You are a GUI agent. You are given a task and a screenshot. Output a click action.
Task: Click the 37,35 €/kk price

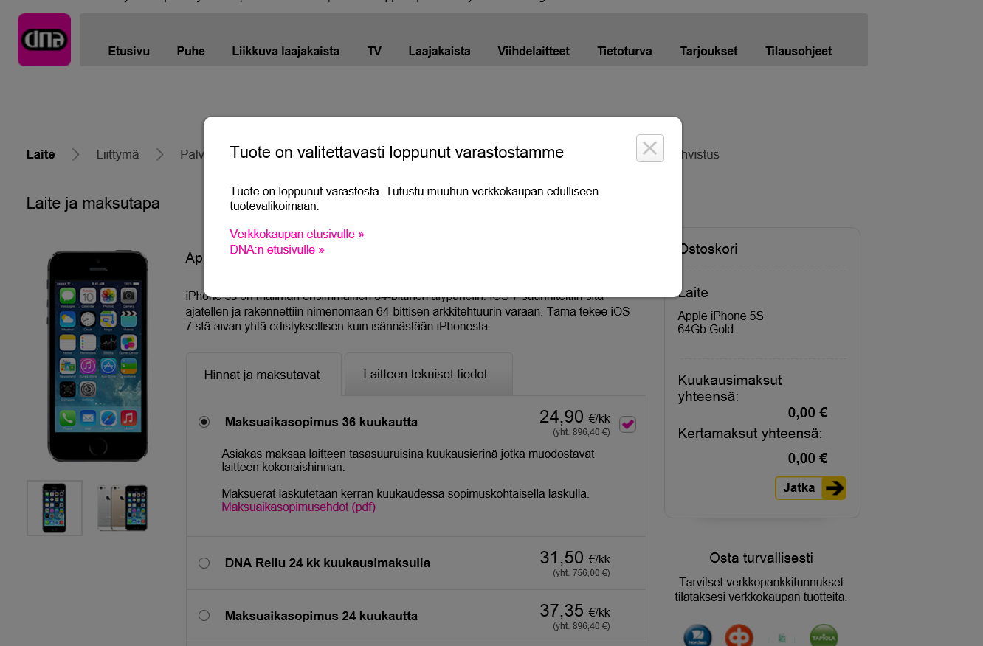[575, 611]
